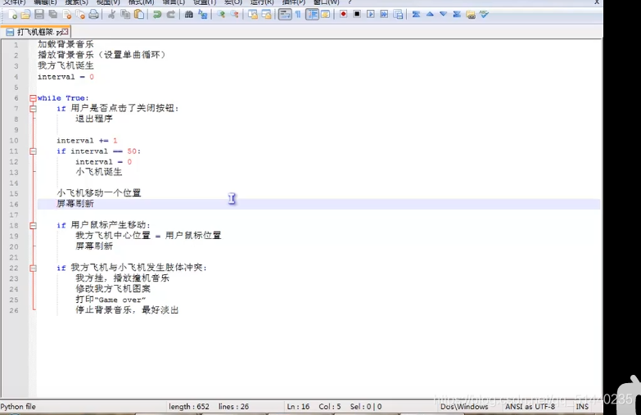Click text 小飞机移动一个位置 on line 15
Screen dimensions: 641x415
point(99,193)
